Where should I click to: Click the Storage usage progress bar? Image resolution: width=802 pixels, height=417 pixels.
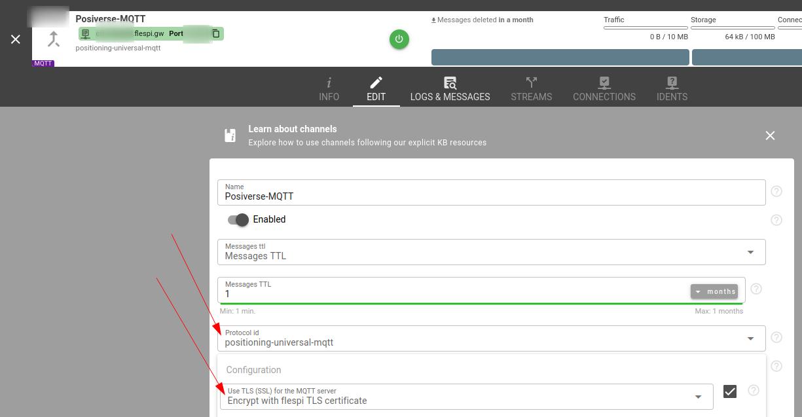click(733, 28)
